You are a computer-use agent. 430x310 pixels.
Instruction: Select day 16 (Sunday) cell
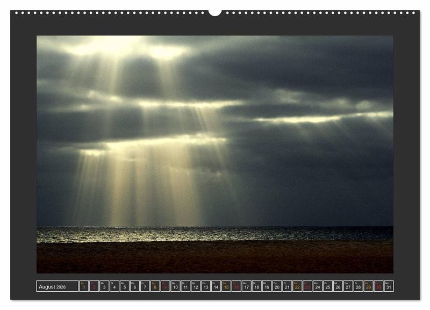236,286
